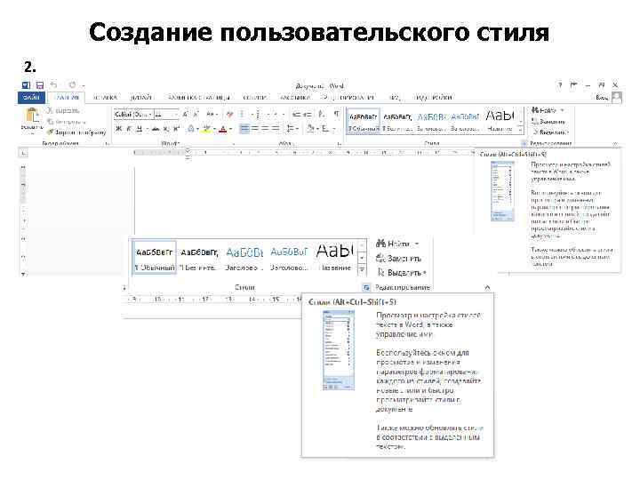Toggle Italic (К) formatting
Screen dimensions: 640x480
pyautogui.click(x=129, y=129)
